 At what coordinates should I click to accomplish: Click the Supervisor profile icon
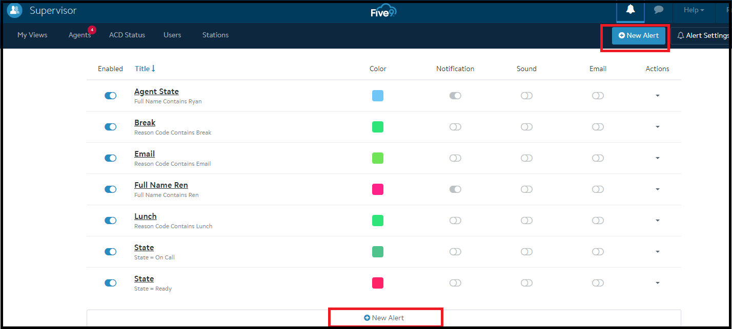point(14,10)
